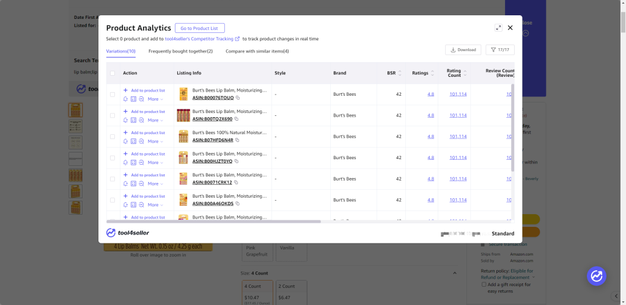
Task: Expand Product Analytics dialog to fullscreen
Action: pos(498,27)
